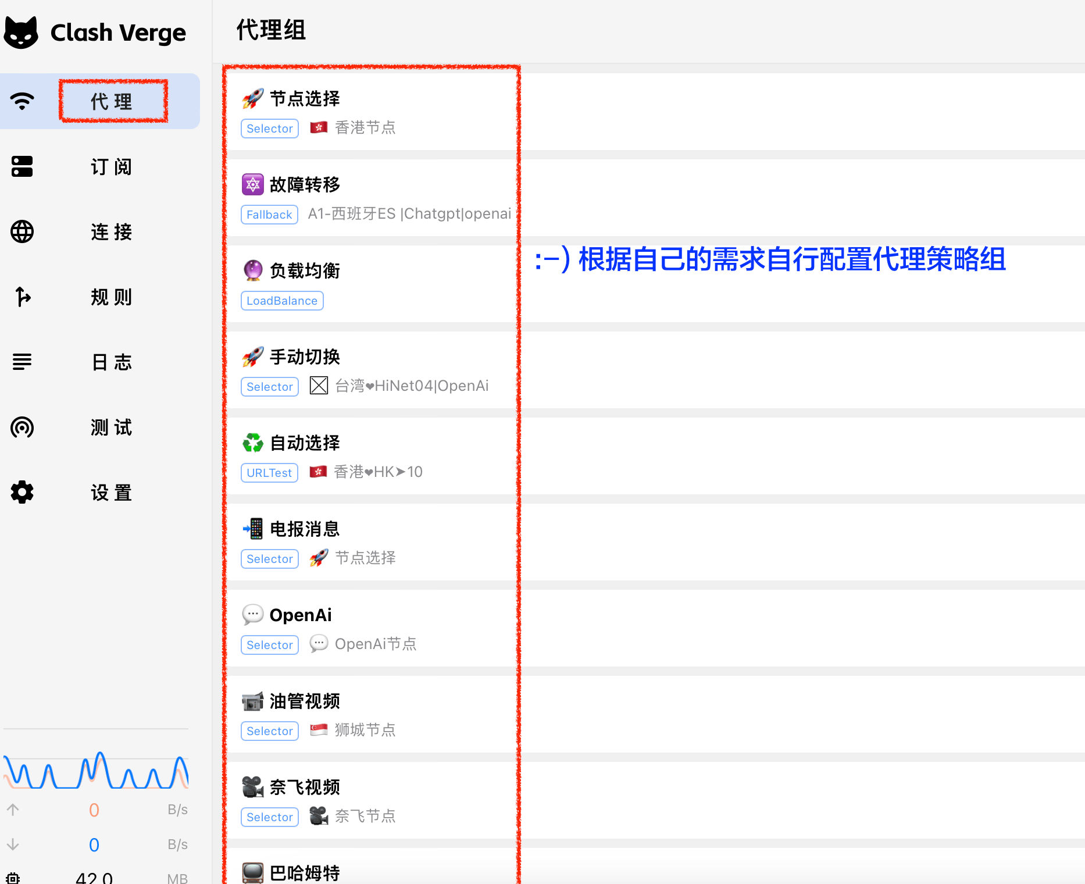Click the globe icon beside 连接
The width and height of the screenshot is (1085, 884).
point(22,231)
